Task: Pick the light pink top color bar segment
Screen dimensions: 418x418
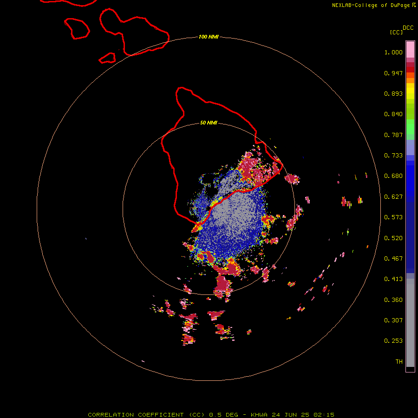Action: coord(410,50)
